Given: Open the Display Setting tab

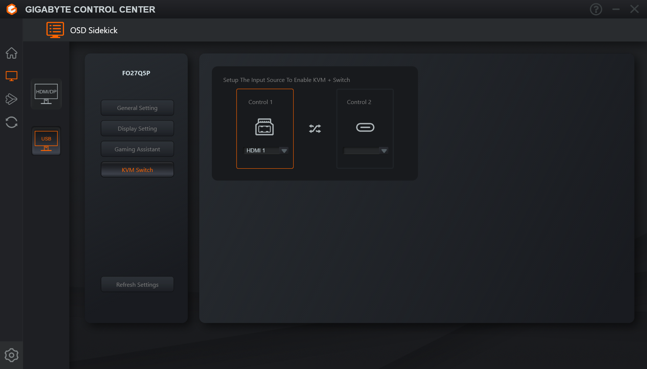Looking at the screenshot, I should pyautogui.click(x=137, y=128).
